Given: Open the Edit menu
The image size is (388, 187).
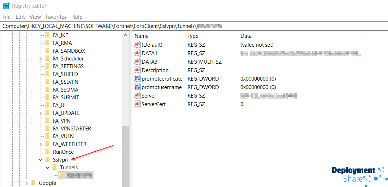Looking at the screenshot, I should (x=20, y=17).
